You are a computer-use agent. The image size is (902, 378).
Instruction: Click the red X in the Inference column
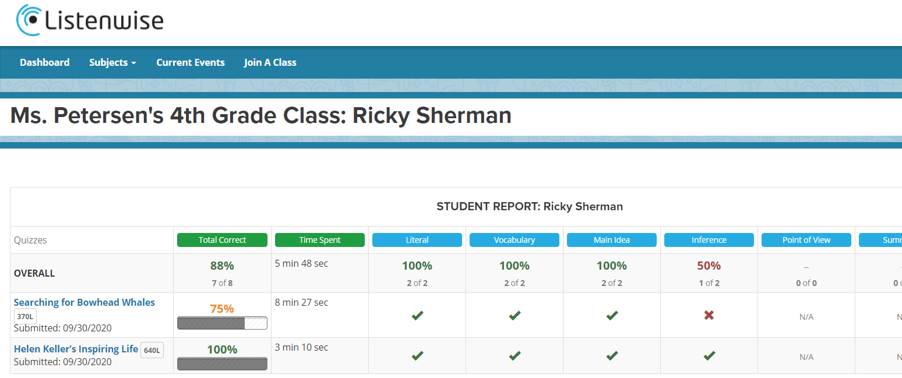point(709,315)
